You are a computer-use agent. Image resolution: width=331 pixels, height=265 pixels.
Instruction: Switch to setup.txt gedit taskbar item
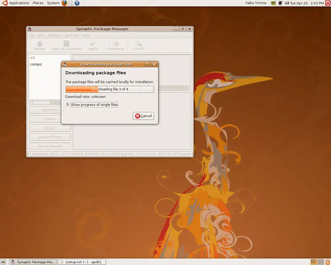click(x=82, y=262)
